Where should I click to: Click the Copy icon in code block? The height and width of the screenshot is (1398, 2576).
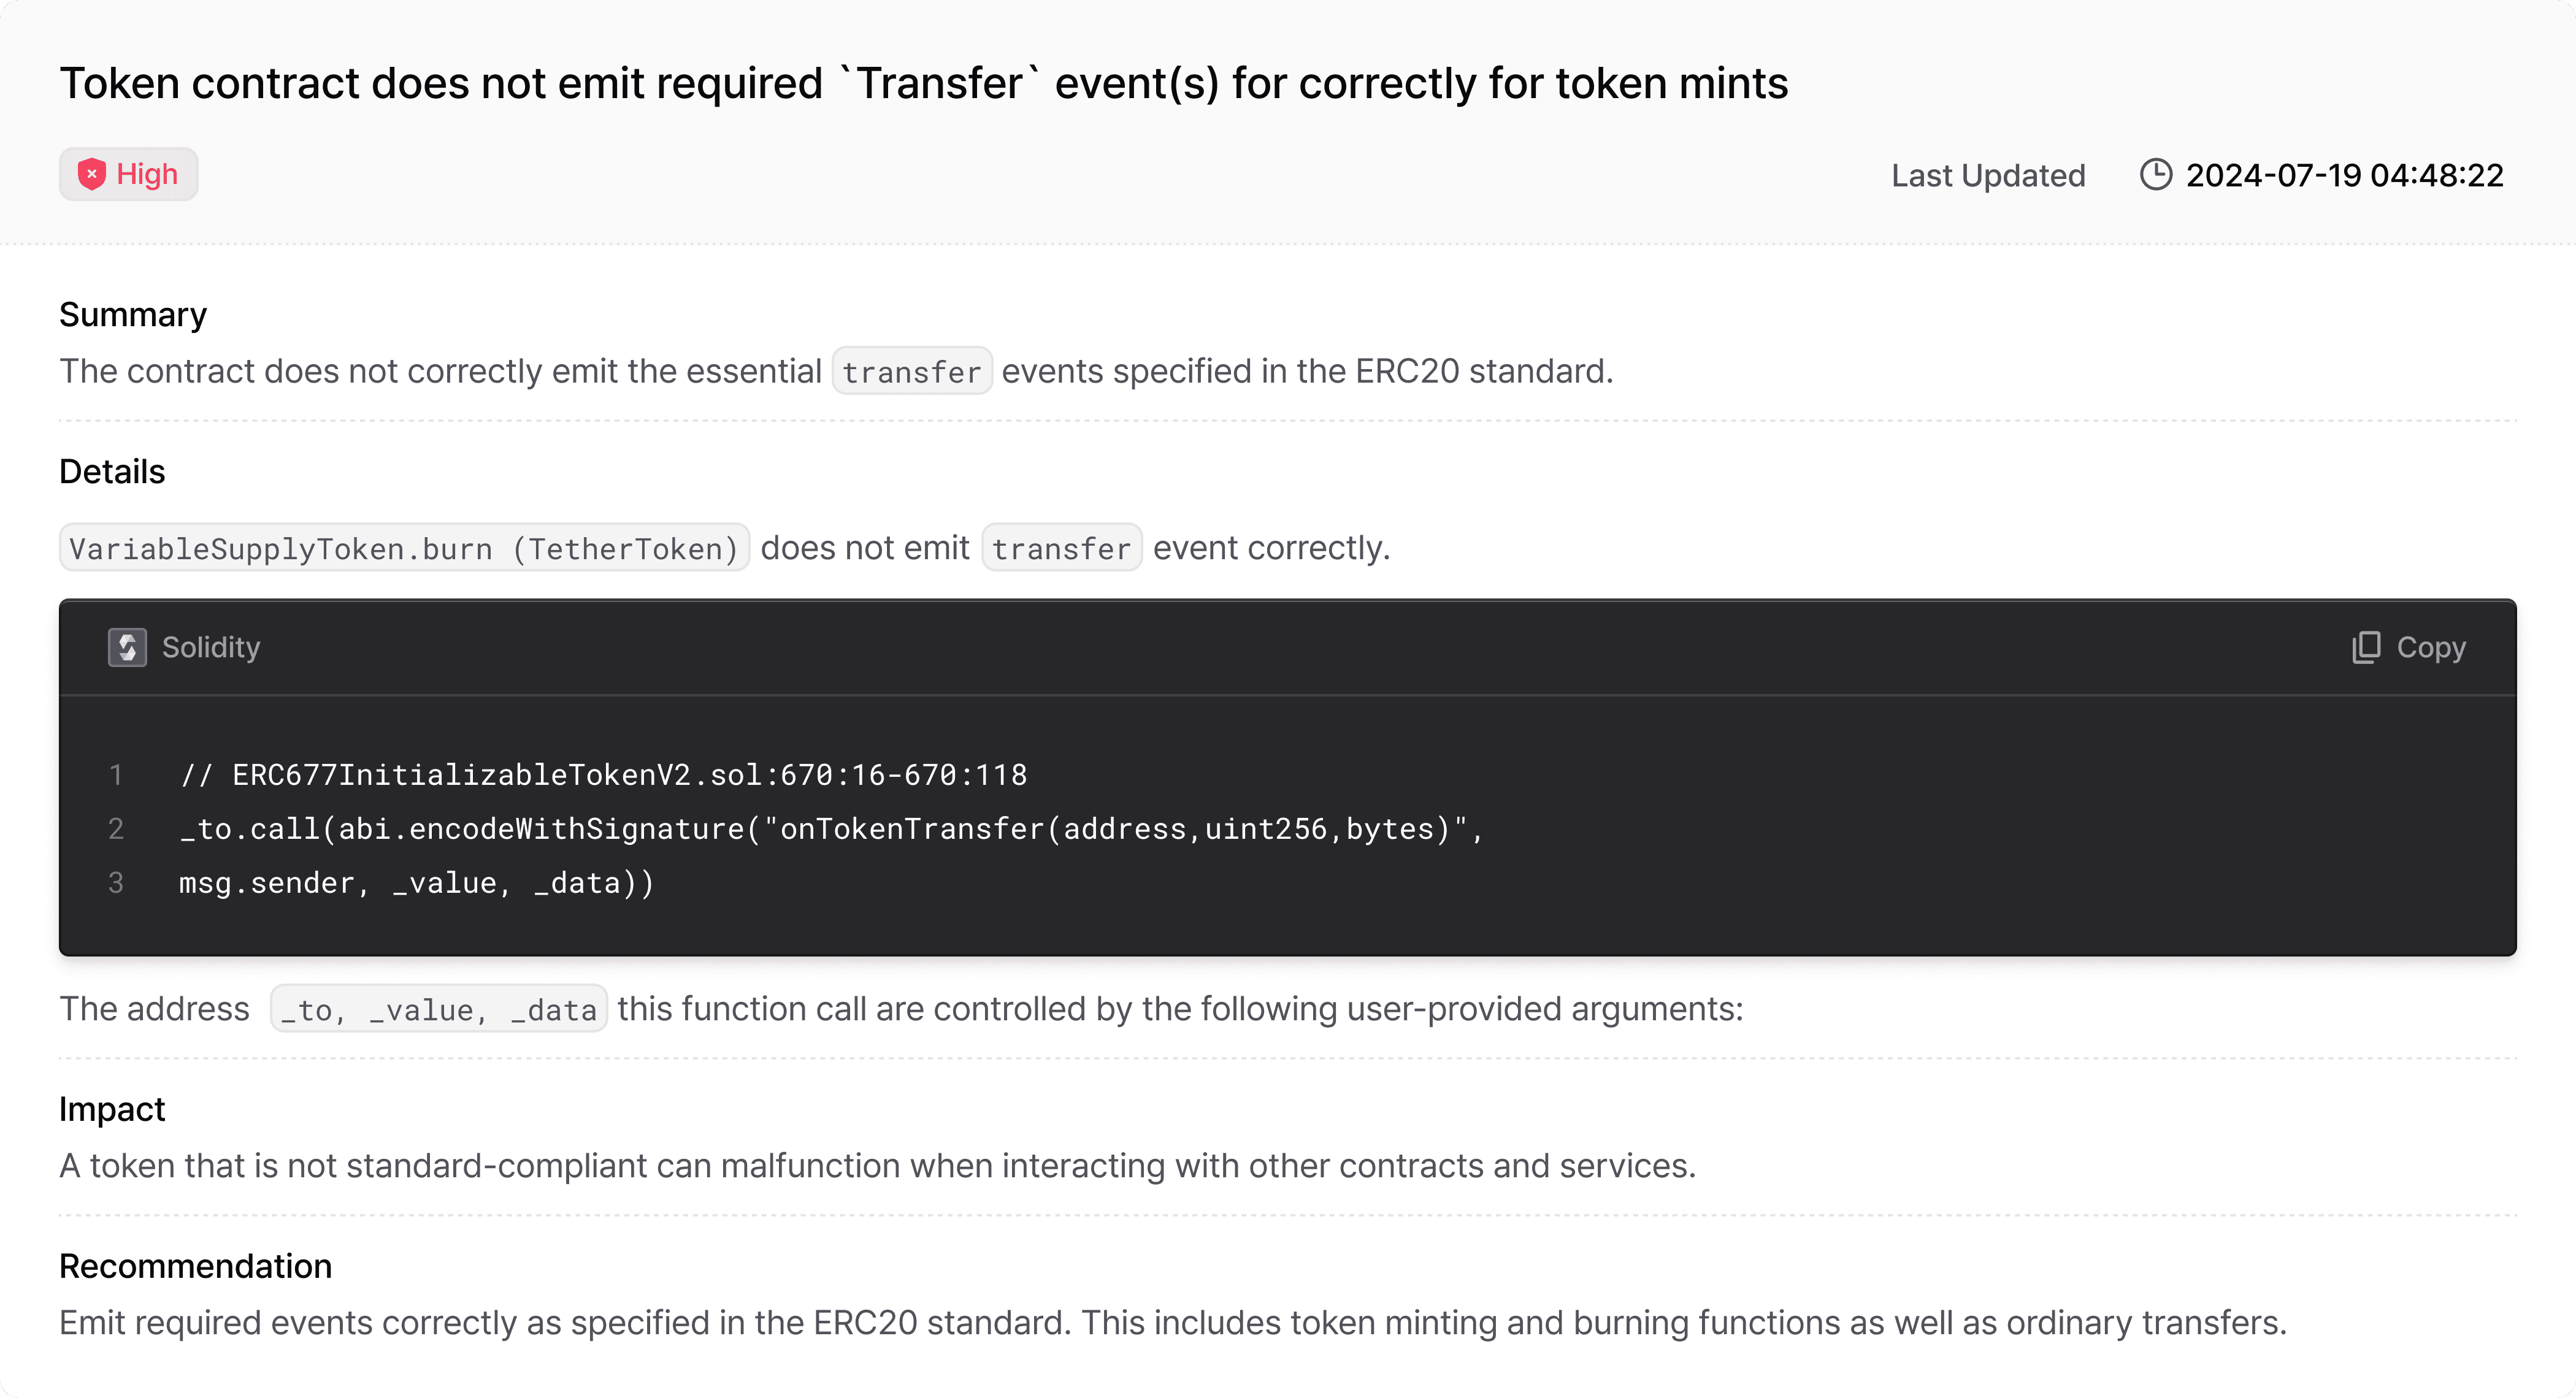tap(2366, 647)
